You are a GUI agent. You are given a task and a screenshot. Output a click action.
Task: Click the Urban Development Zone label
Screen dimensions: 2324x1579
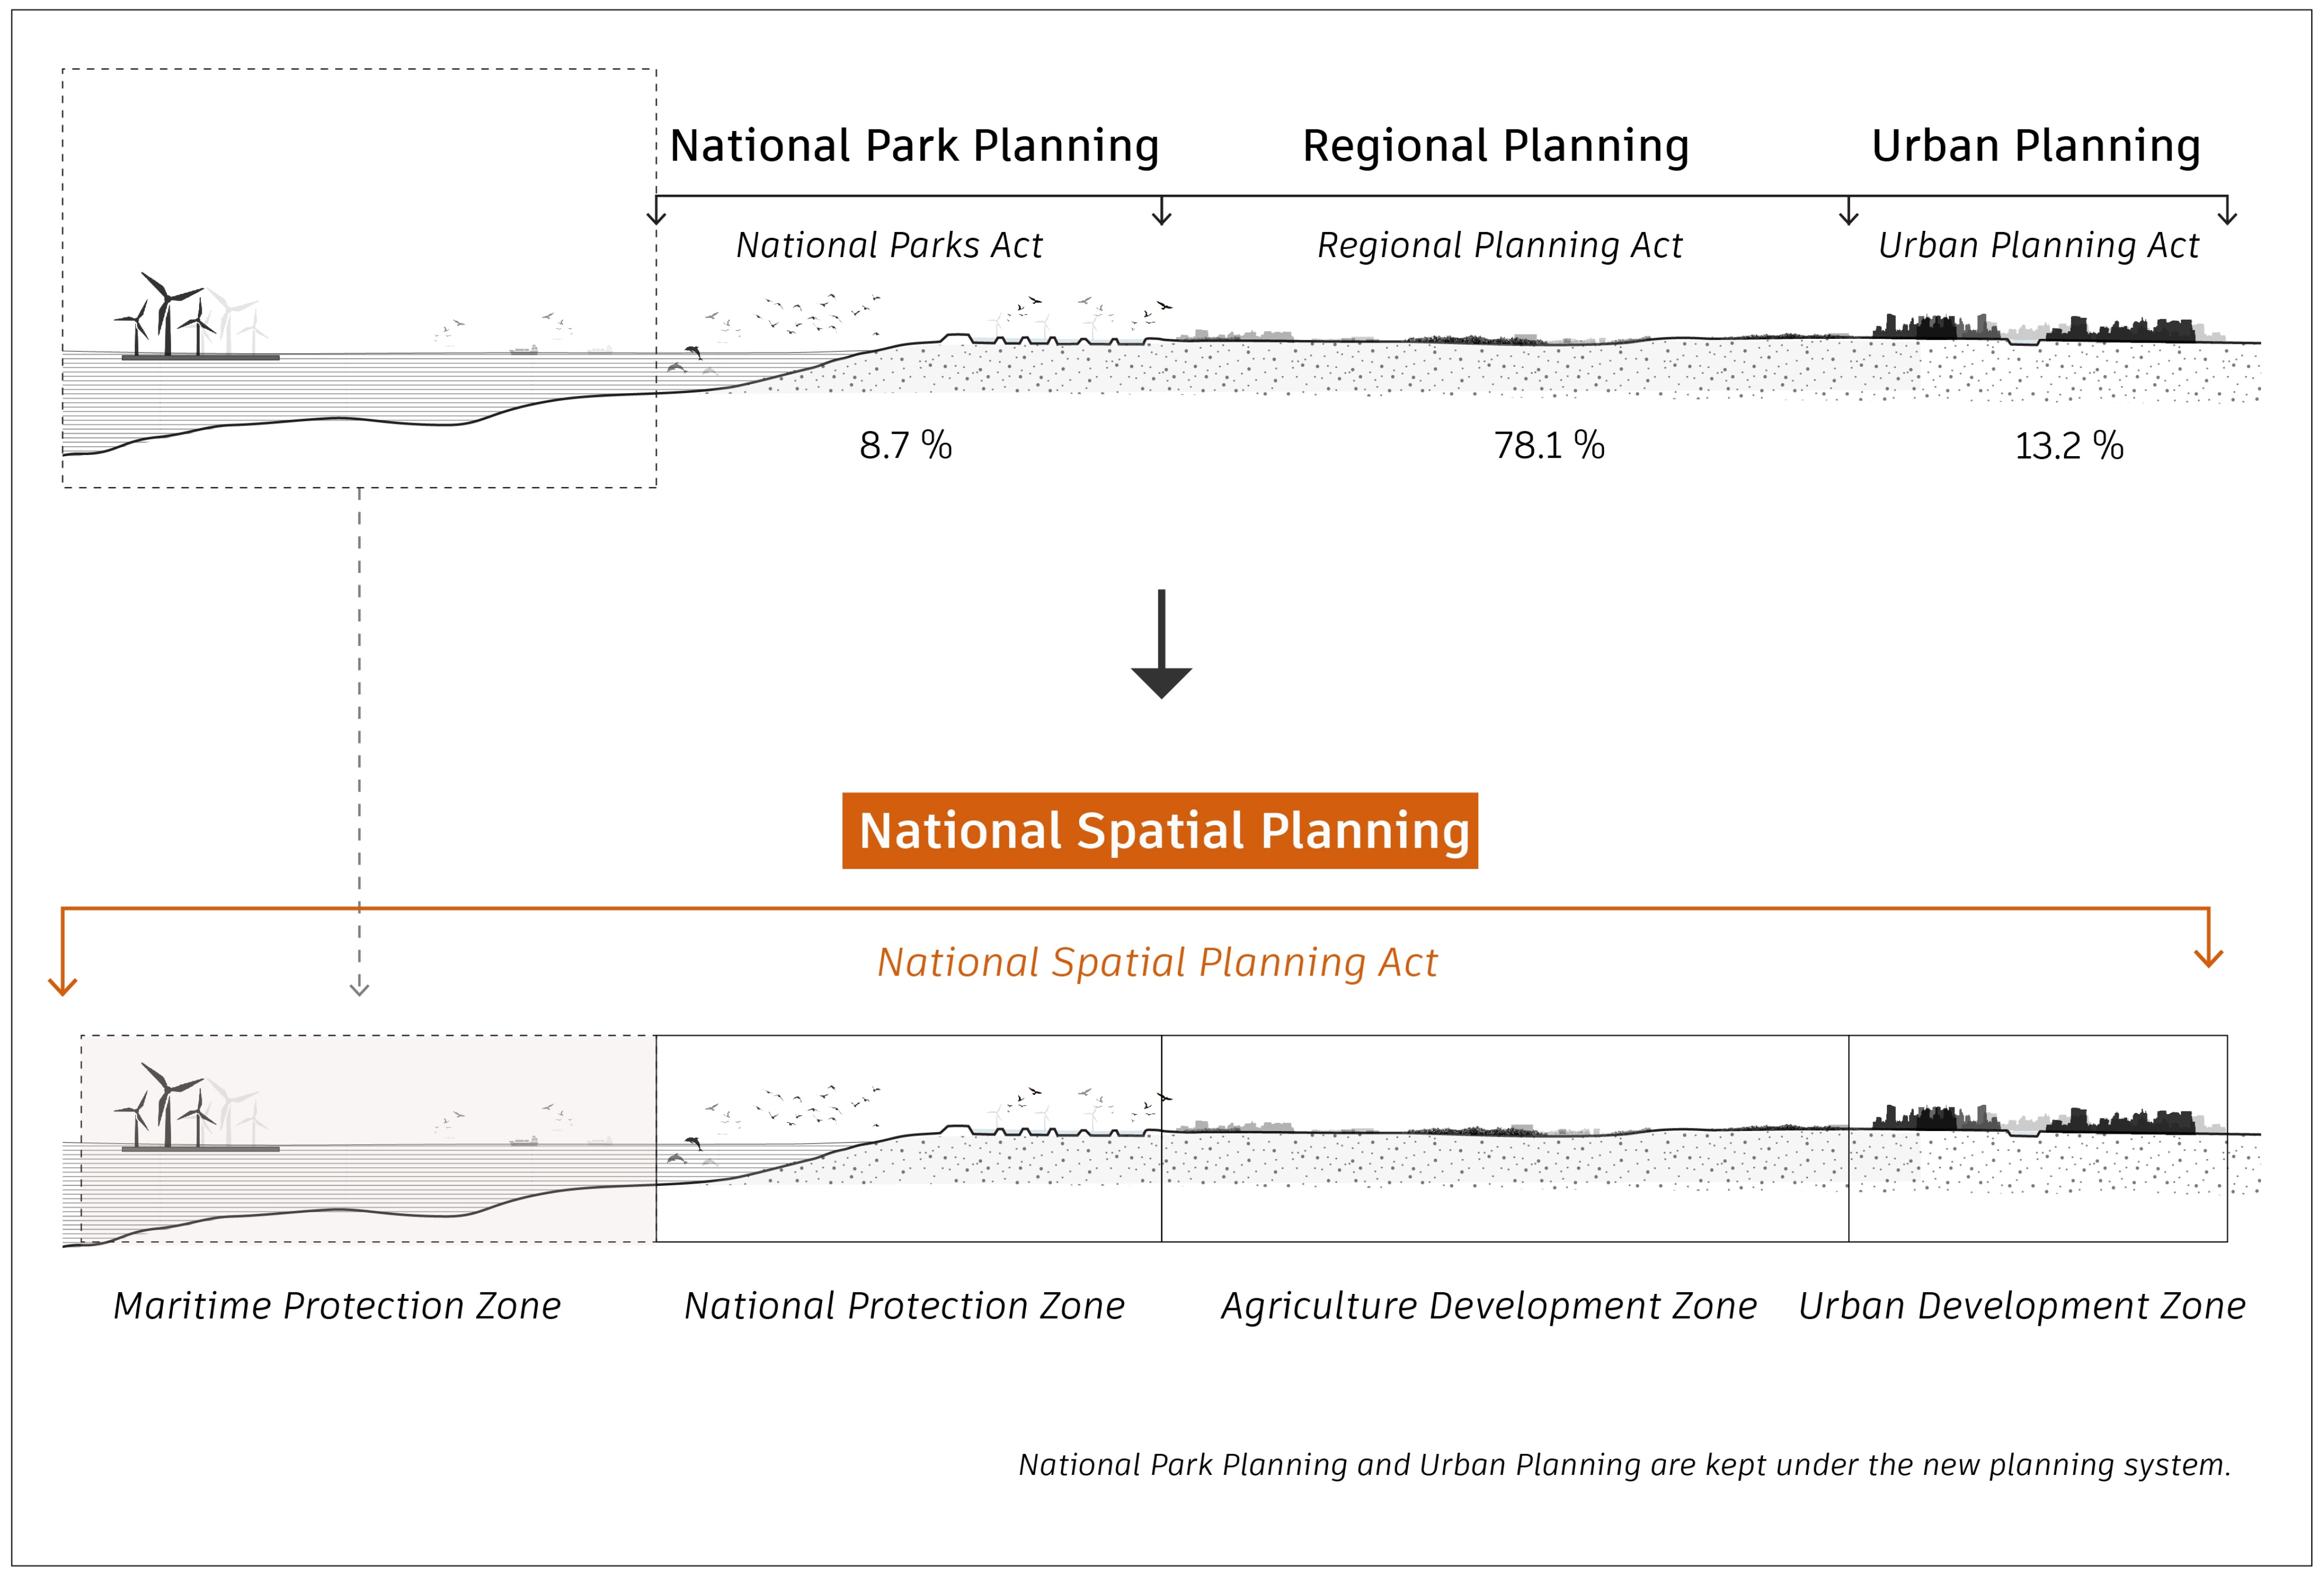[2022, 1306]
